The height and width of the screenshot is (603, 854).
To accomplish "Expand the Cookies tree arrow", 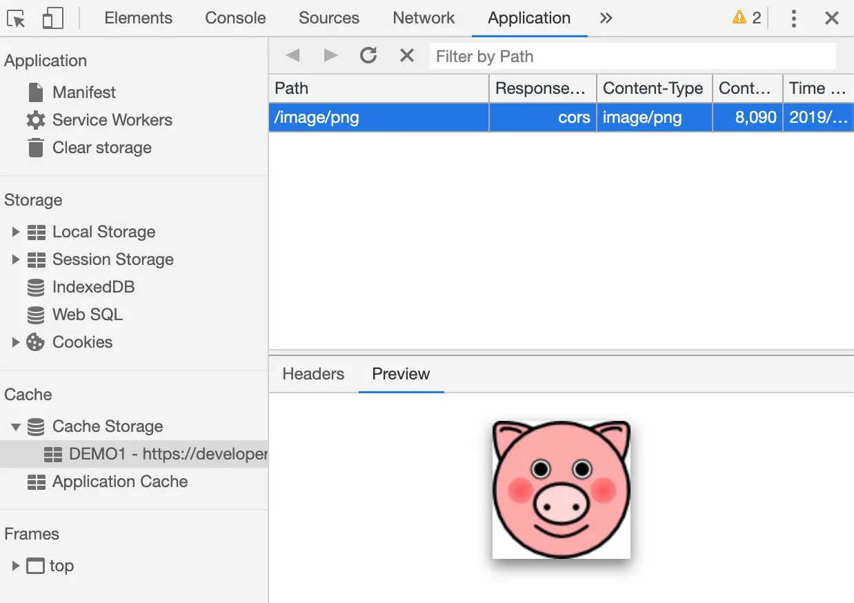I will (16, 342).
